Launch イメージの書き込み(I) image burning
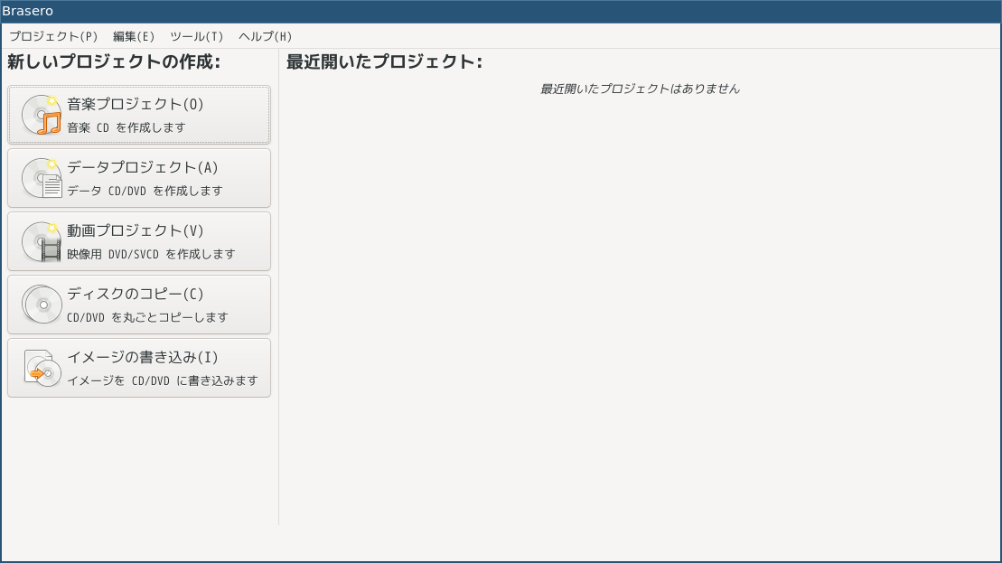The width and height of the screenshot is (1002, 563). tap(139, 368)
